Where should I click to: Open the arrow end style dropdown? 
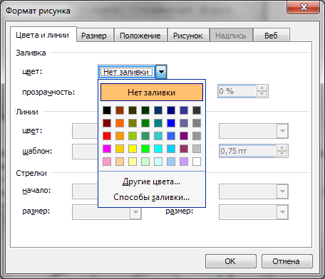coord(282,191)
